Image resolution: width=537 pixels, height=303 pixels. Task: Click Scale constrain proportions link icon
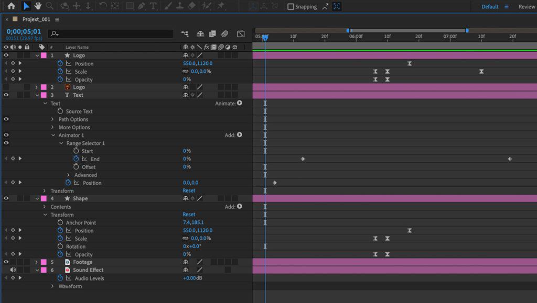tap(185, 72)
